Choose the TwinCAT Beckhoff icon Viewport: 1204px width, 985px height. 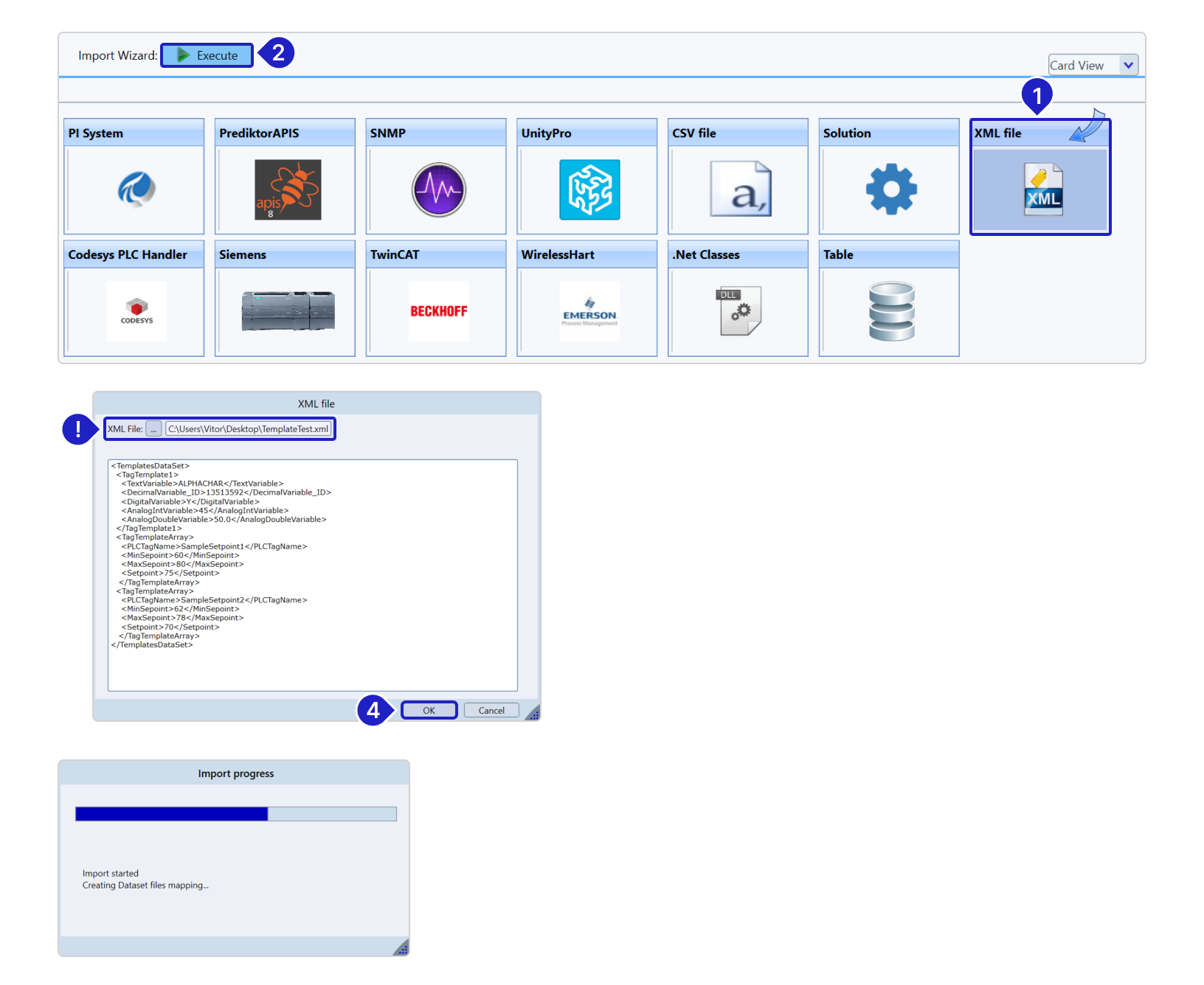pyautogui.click(x=439, y=311)
